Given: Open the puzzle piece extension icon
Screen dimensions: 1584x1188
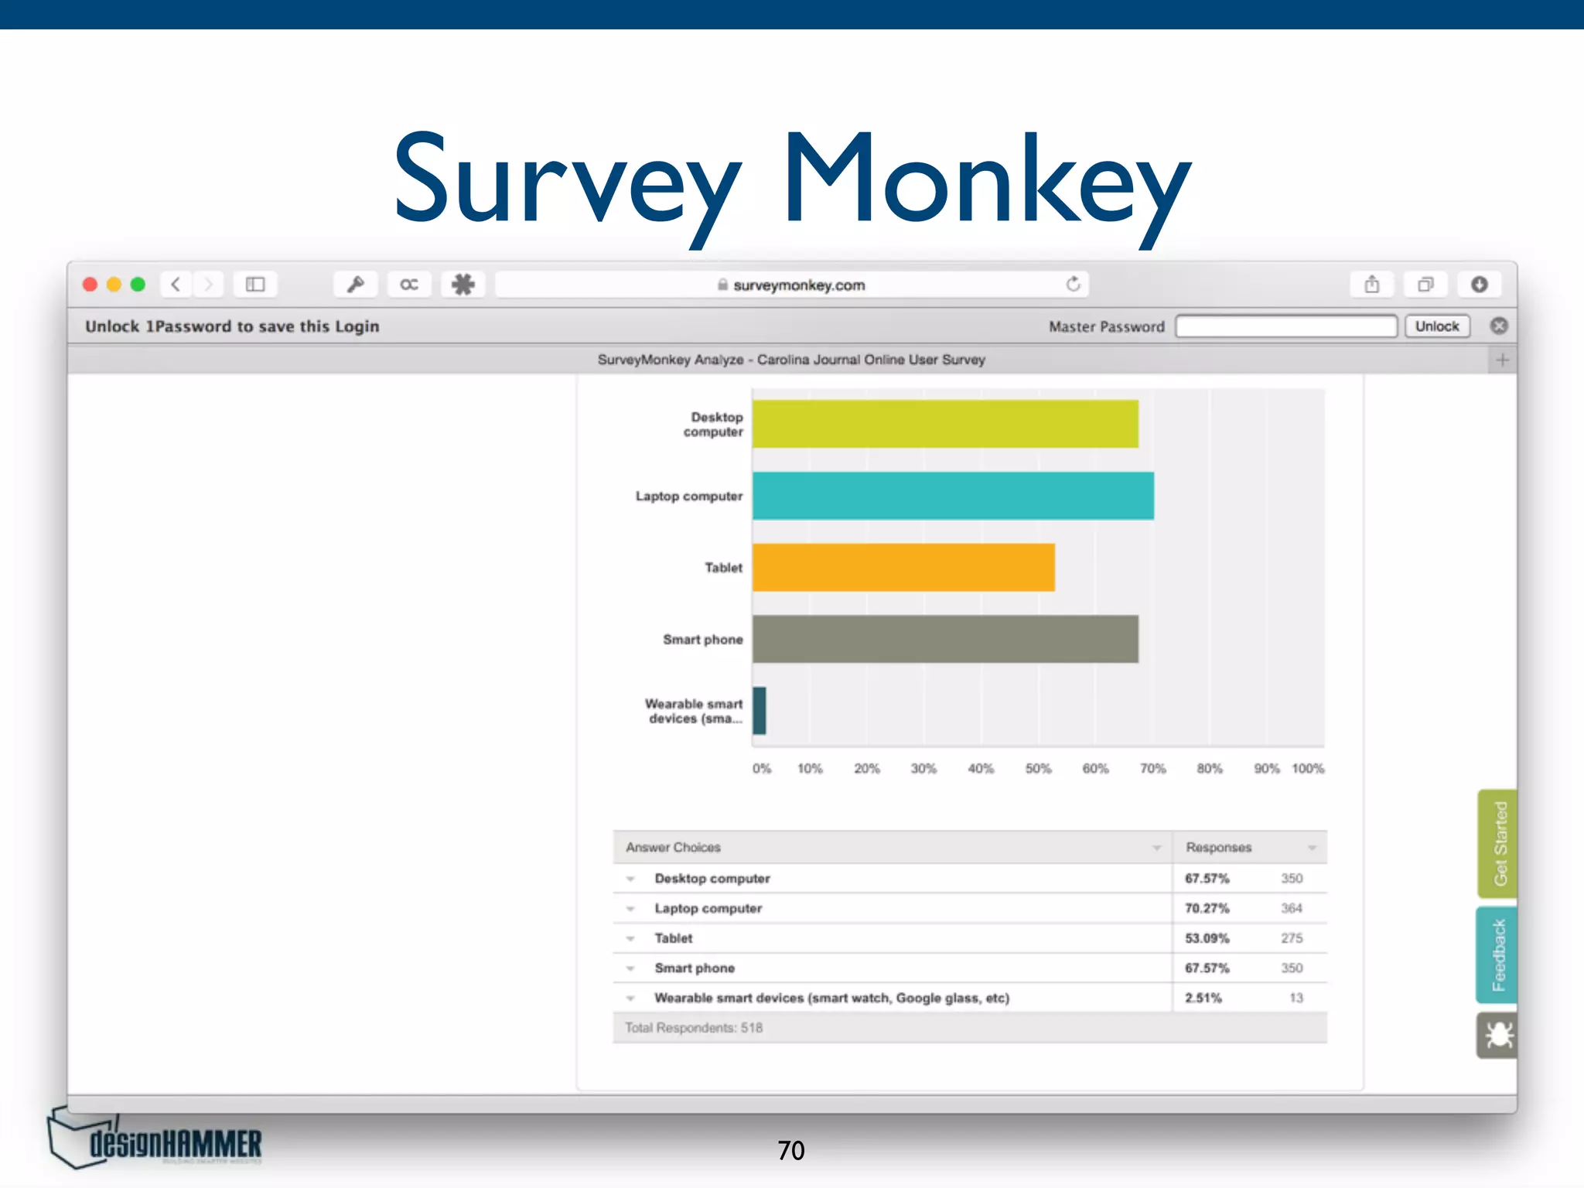Looking at the screenshot, I should point(463,285).
